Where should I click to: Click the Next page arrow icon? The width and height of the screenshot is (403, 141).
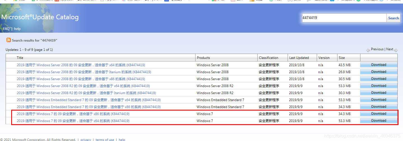(396, 50)
